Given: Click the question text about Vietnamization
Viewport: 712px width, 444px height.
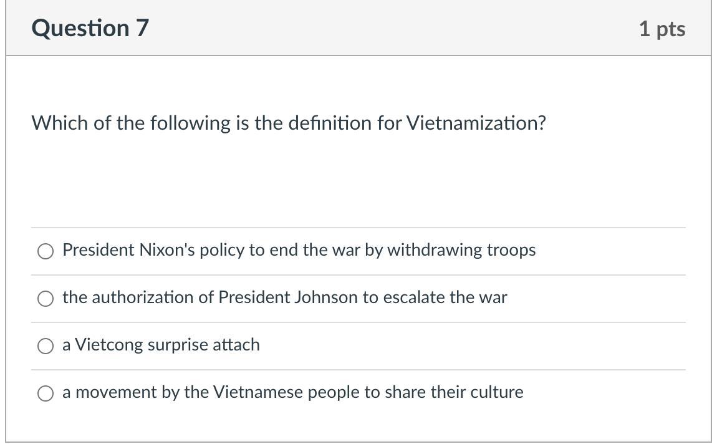Looking at the screenshot, I should pyautogui.click(x=289, y=123).
